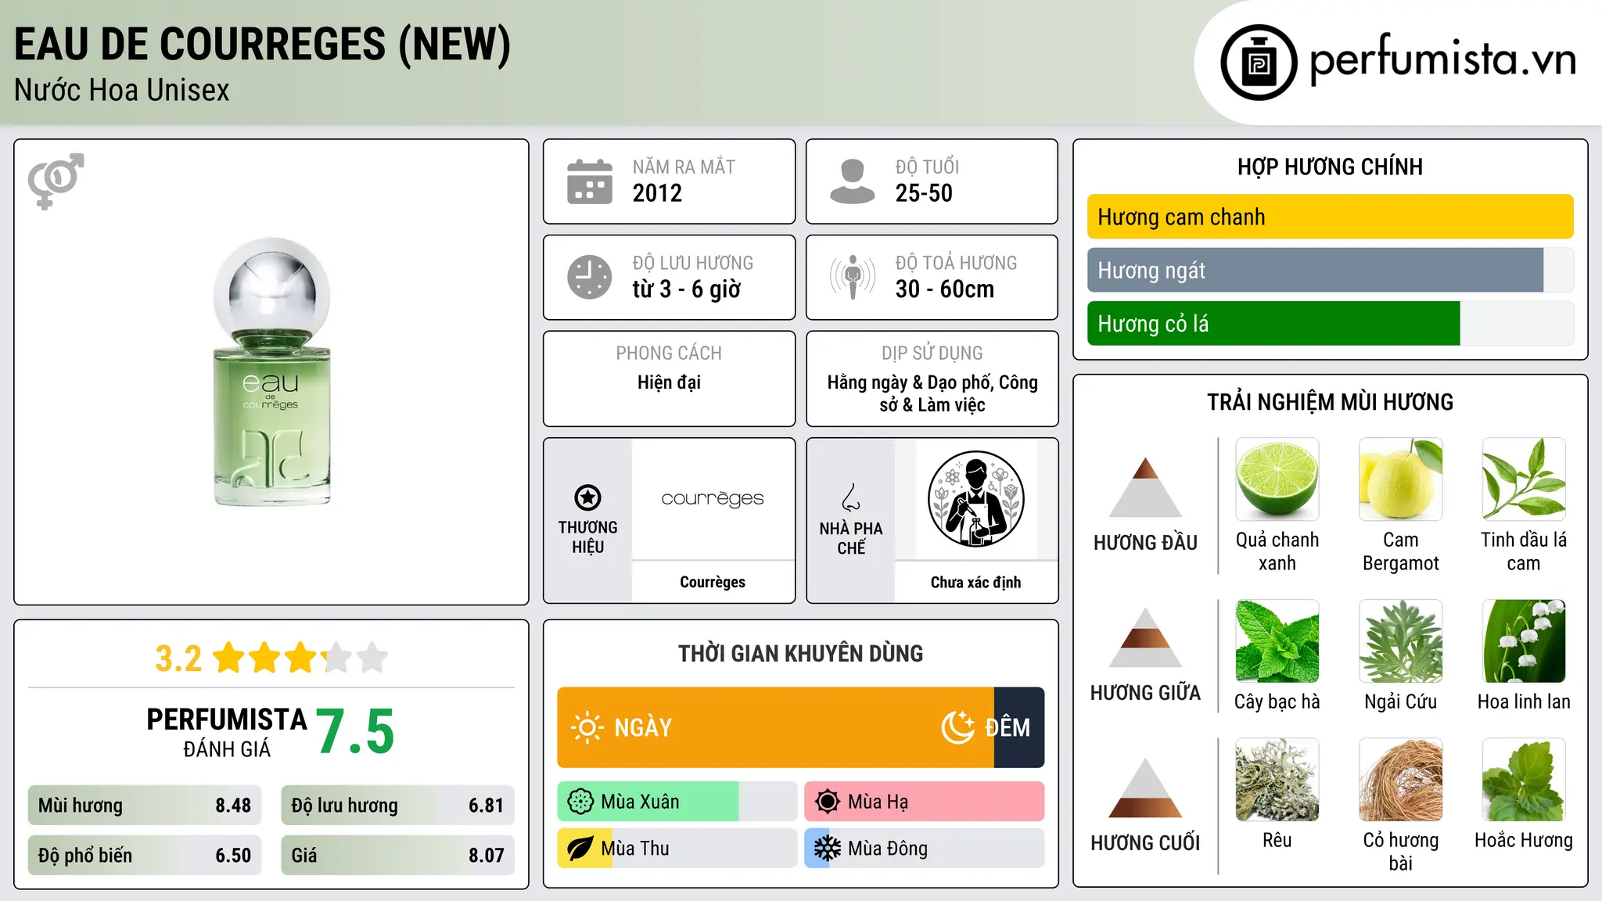Screen dimensions: 1602x901
Task: Click the Chưa xác định perfumer caption
Action: (975, 582)
